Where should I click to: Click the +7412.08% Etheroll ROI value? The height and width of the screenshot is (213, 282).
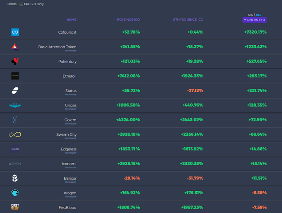click(129, 76)
